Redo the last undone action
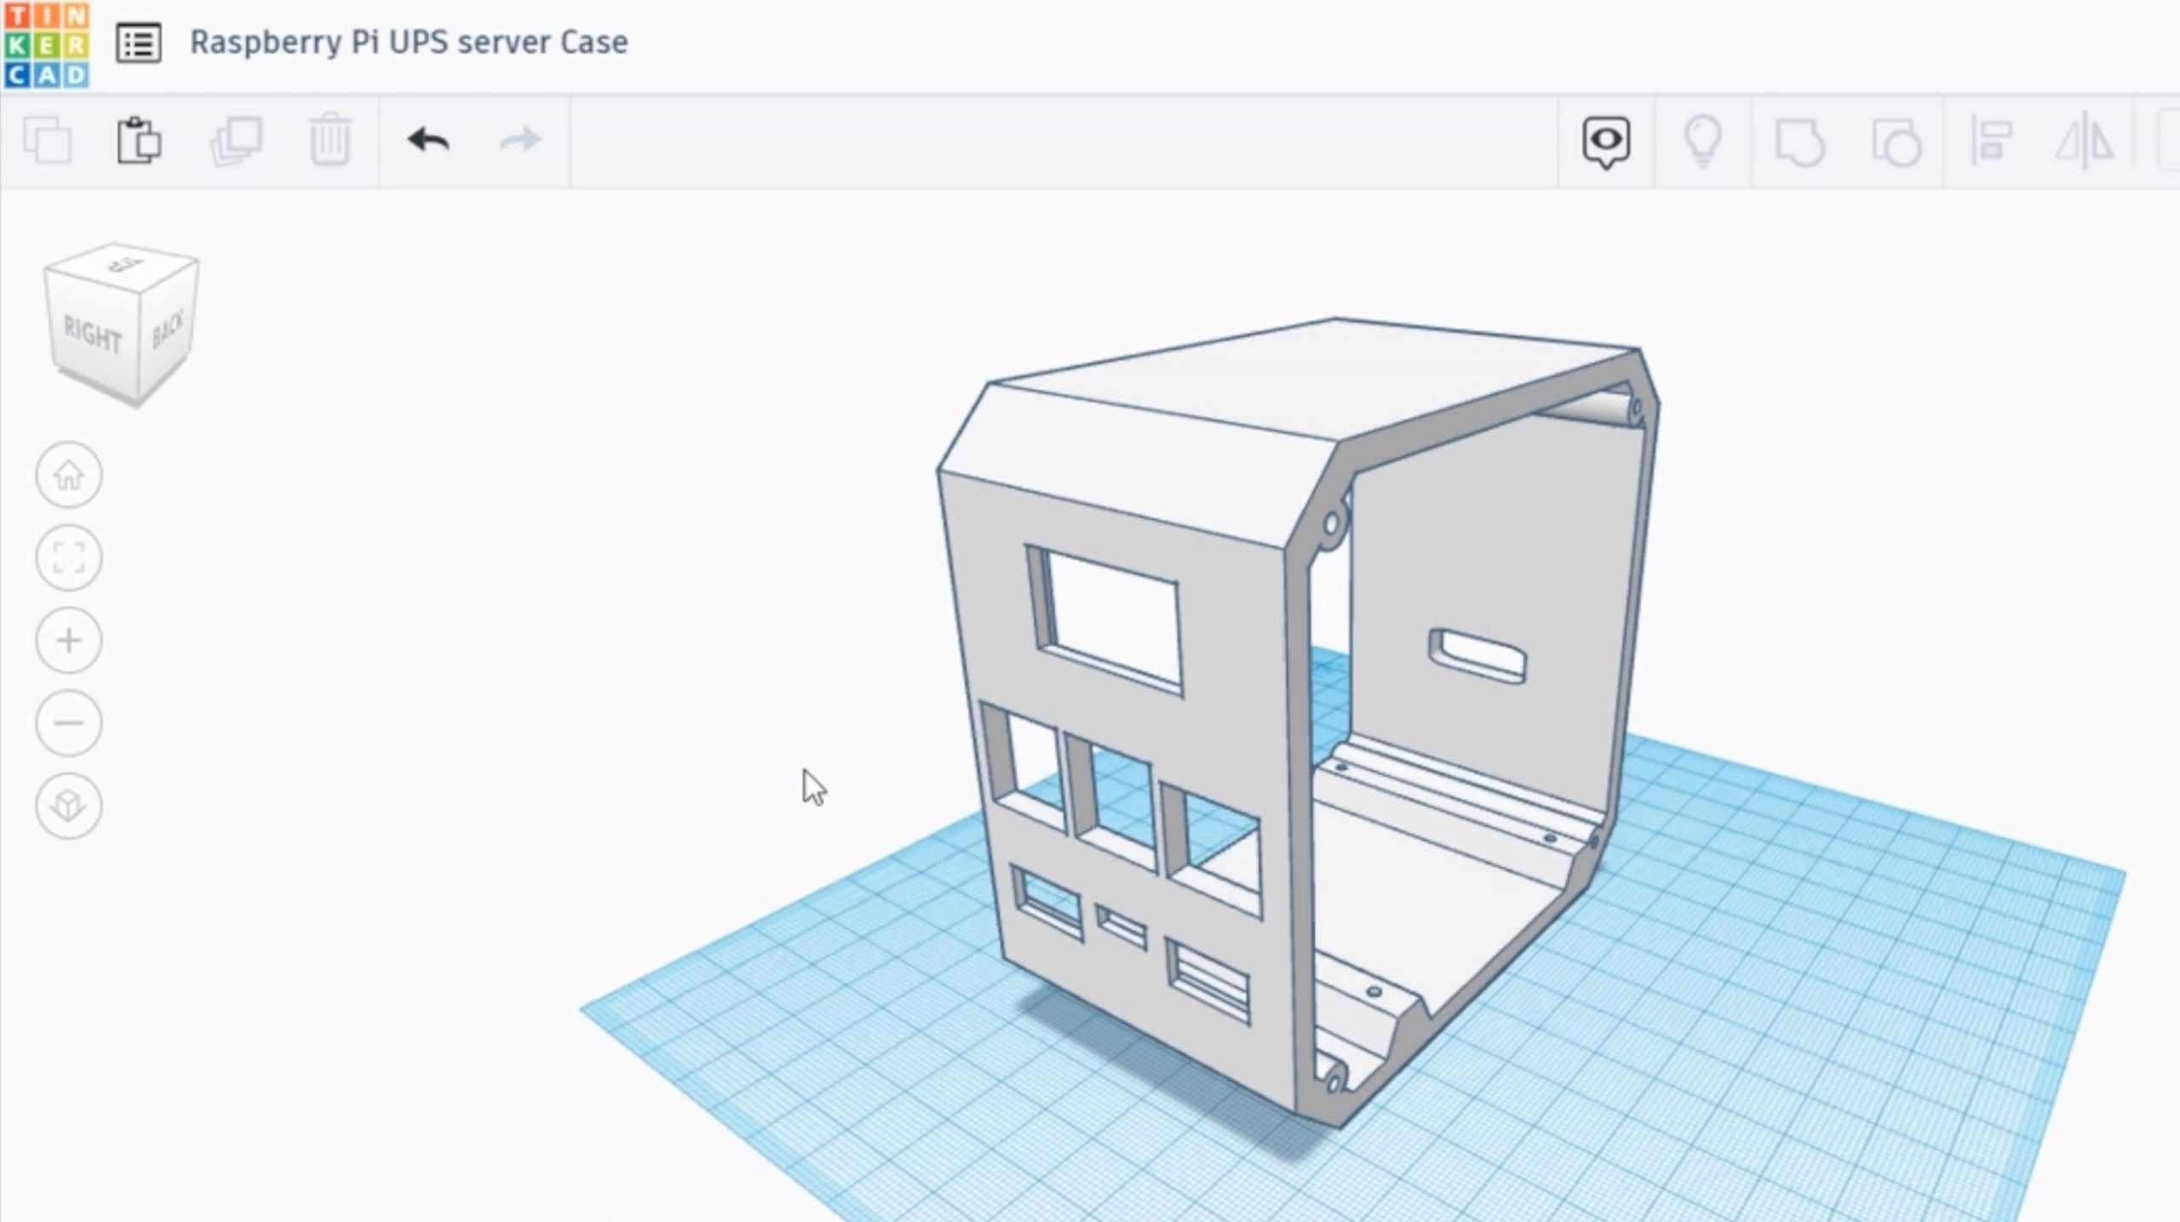Viewport: 2180px width, 1222px height. click(519, 141)
